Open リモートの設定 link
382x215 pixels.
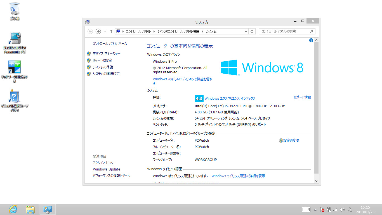tap(102, 60)
